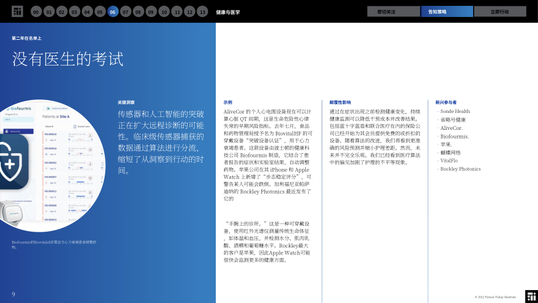
Task: Click the 省略号健康 list entry
Action: pos(453,119)
